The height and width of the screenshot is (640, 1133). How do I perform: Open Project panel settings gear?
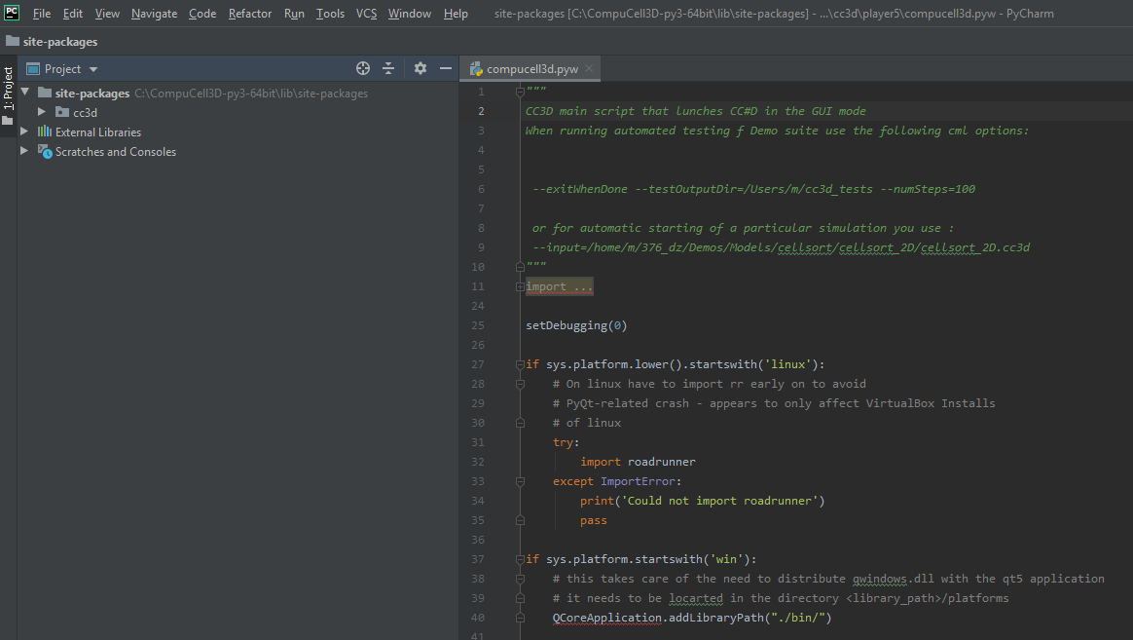(420, 68)
